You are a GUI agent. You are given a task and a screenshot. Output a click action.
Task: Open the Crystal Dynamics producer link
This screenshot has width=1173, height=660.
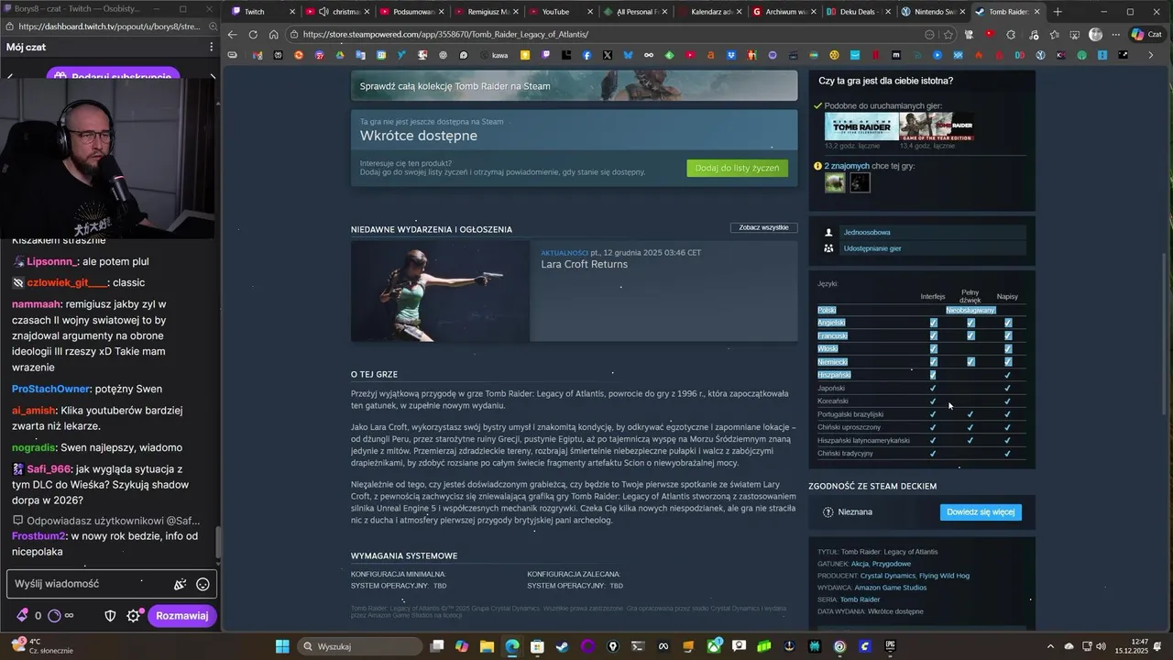[888, 576]
